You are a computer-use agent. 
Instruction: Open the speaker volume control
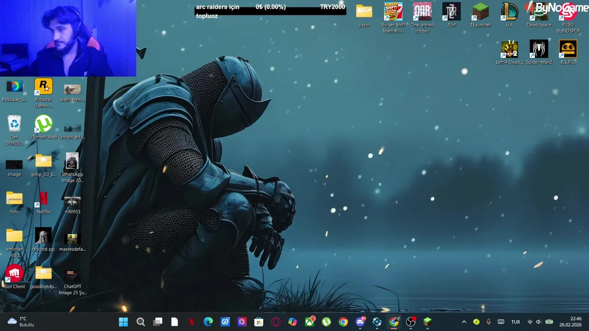(x=538, y=322)
